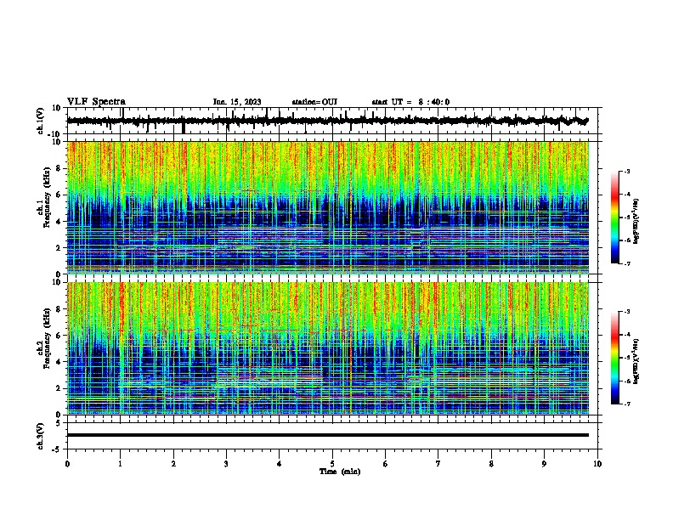Click time axis tick label "5"
Viewport: 673px width, 520px height.
[x=332, y=464]
